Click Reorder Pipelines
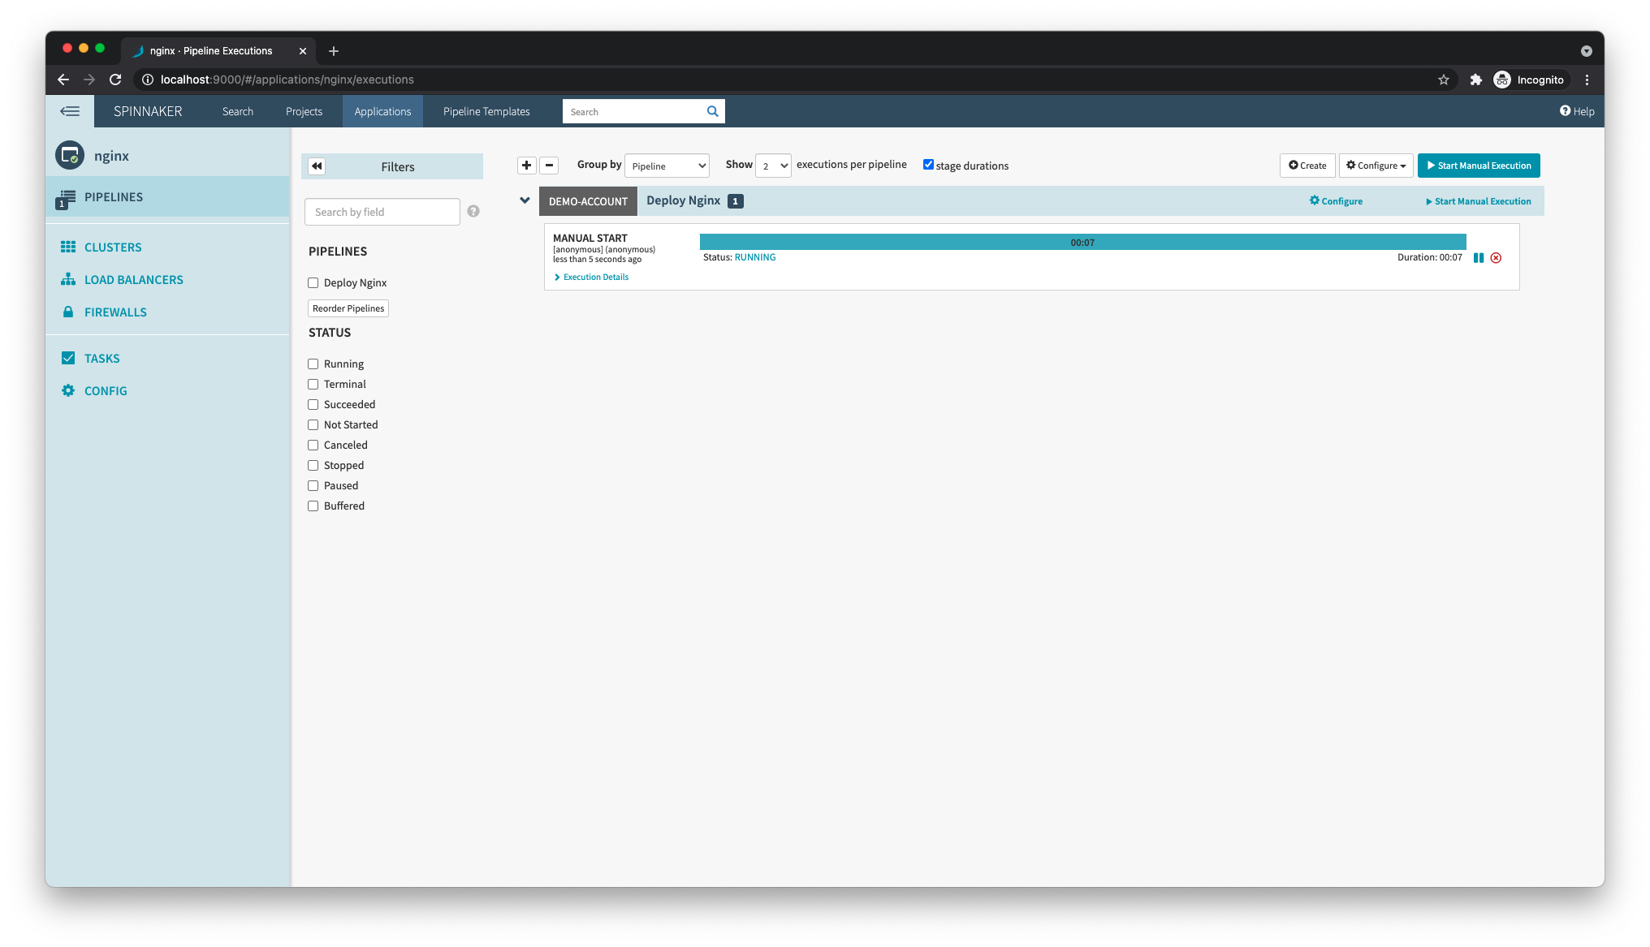This screenshot has height=947, width=1650. (x=348, y=308)
